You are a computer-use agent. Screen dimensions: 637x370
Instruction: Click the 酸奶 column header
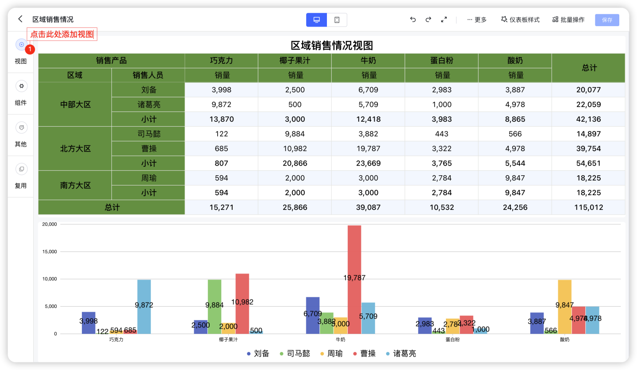(x=515, y=61)
